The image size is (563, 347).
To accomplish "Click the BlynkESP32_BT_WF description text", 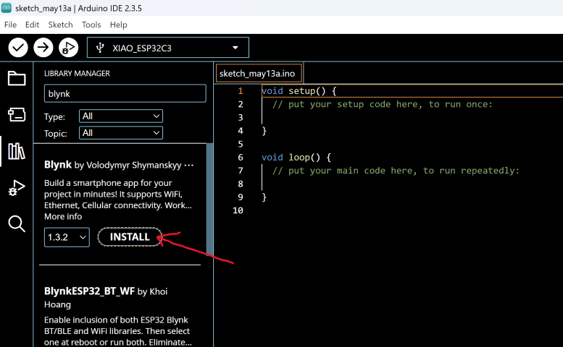I will pyautogui.click(x=118, y=331).
